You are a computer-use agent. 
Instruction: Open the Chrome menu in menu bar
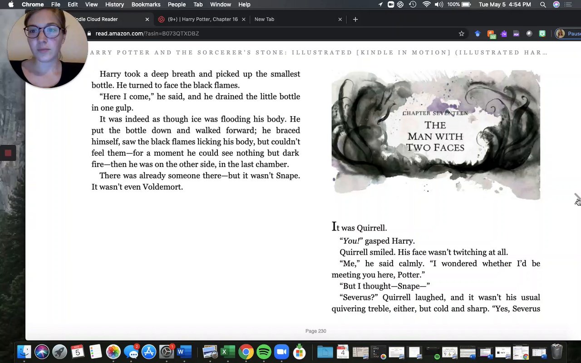(33, 5)
